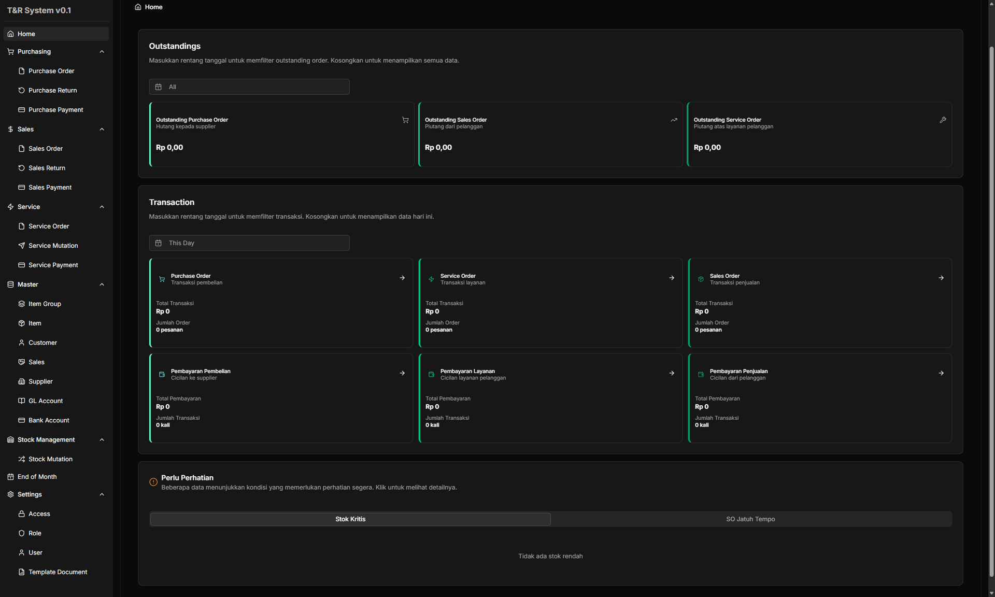
Task: Click the Home breadcrumb at the top
Action: 149,7
